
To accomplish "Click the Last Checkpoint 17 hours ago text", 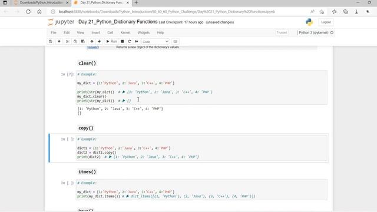I will tap(181, 22).
